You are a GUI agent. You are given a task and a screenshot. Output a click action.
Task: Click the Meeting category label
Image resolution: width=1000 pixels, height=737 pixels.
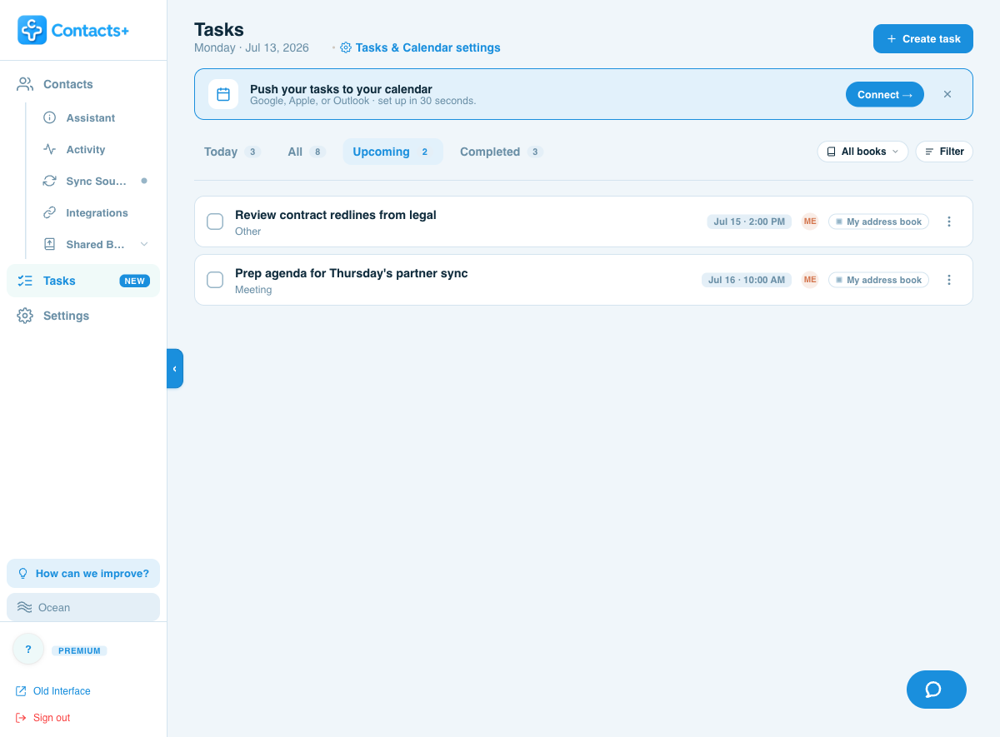point(253,290)
